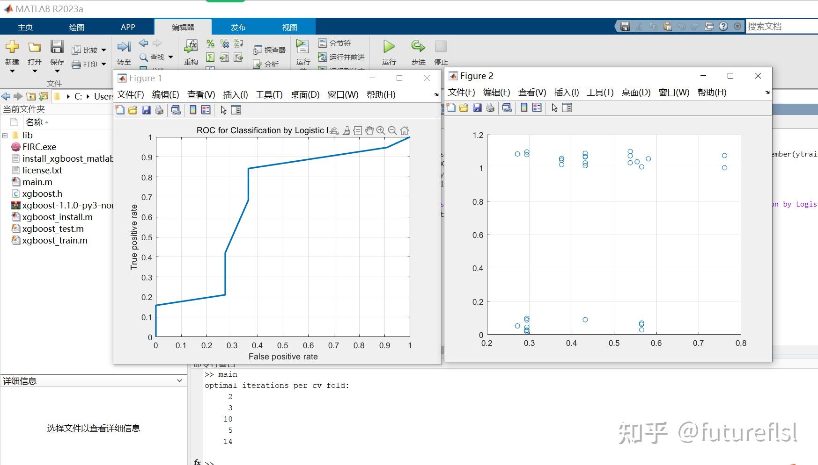This screenshot has height=465, width=818.
Task: Open the Find (查找) dropdown
Action: click(x=170, y=57)
